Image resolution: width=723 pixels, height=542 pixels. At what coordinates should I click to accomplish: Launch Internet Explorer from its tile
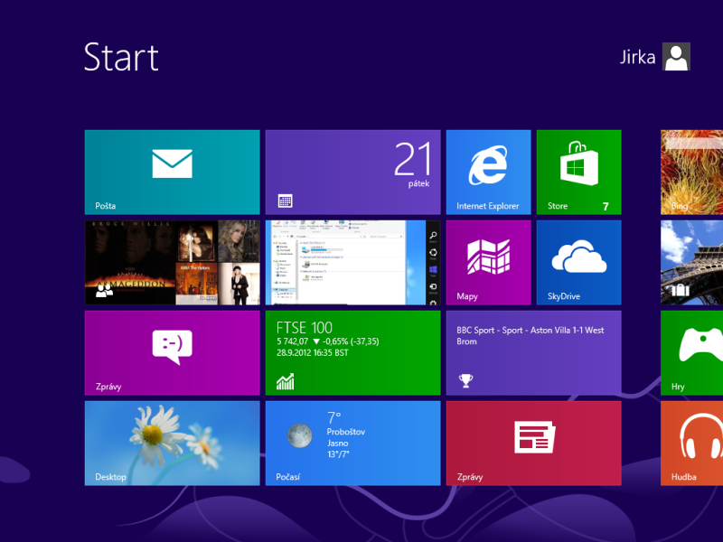tap(488, 172)
